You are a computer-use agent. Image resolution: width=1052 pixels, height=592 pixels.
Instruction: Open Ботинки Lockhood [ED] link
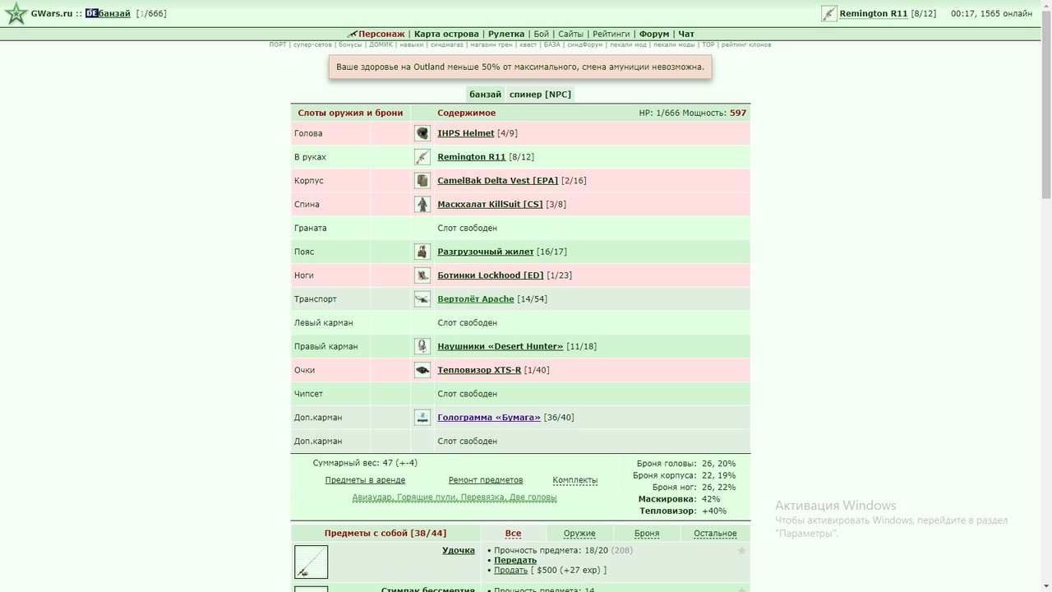coord(491,275)
